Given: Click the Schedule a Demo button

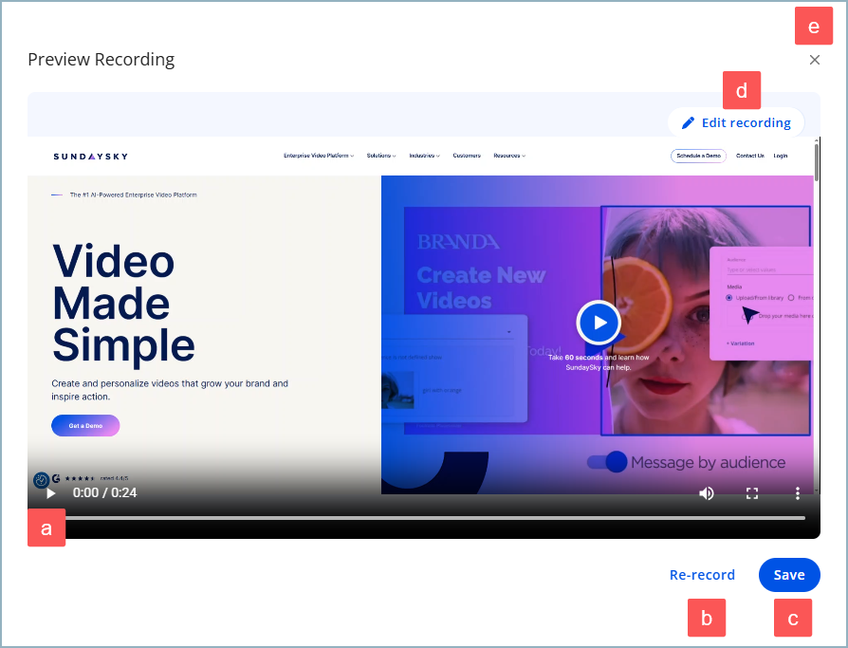Looking at the screenshot, I should click(x=698, y=156).
